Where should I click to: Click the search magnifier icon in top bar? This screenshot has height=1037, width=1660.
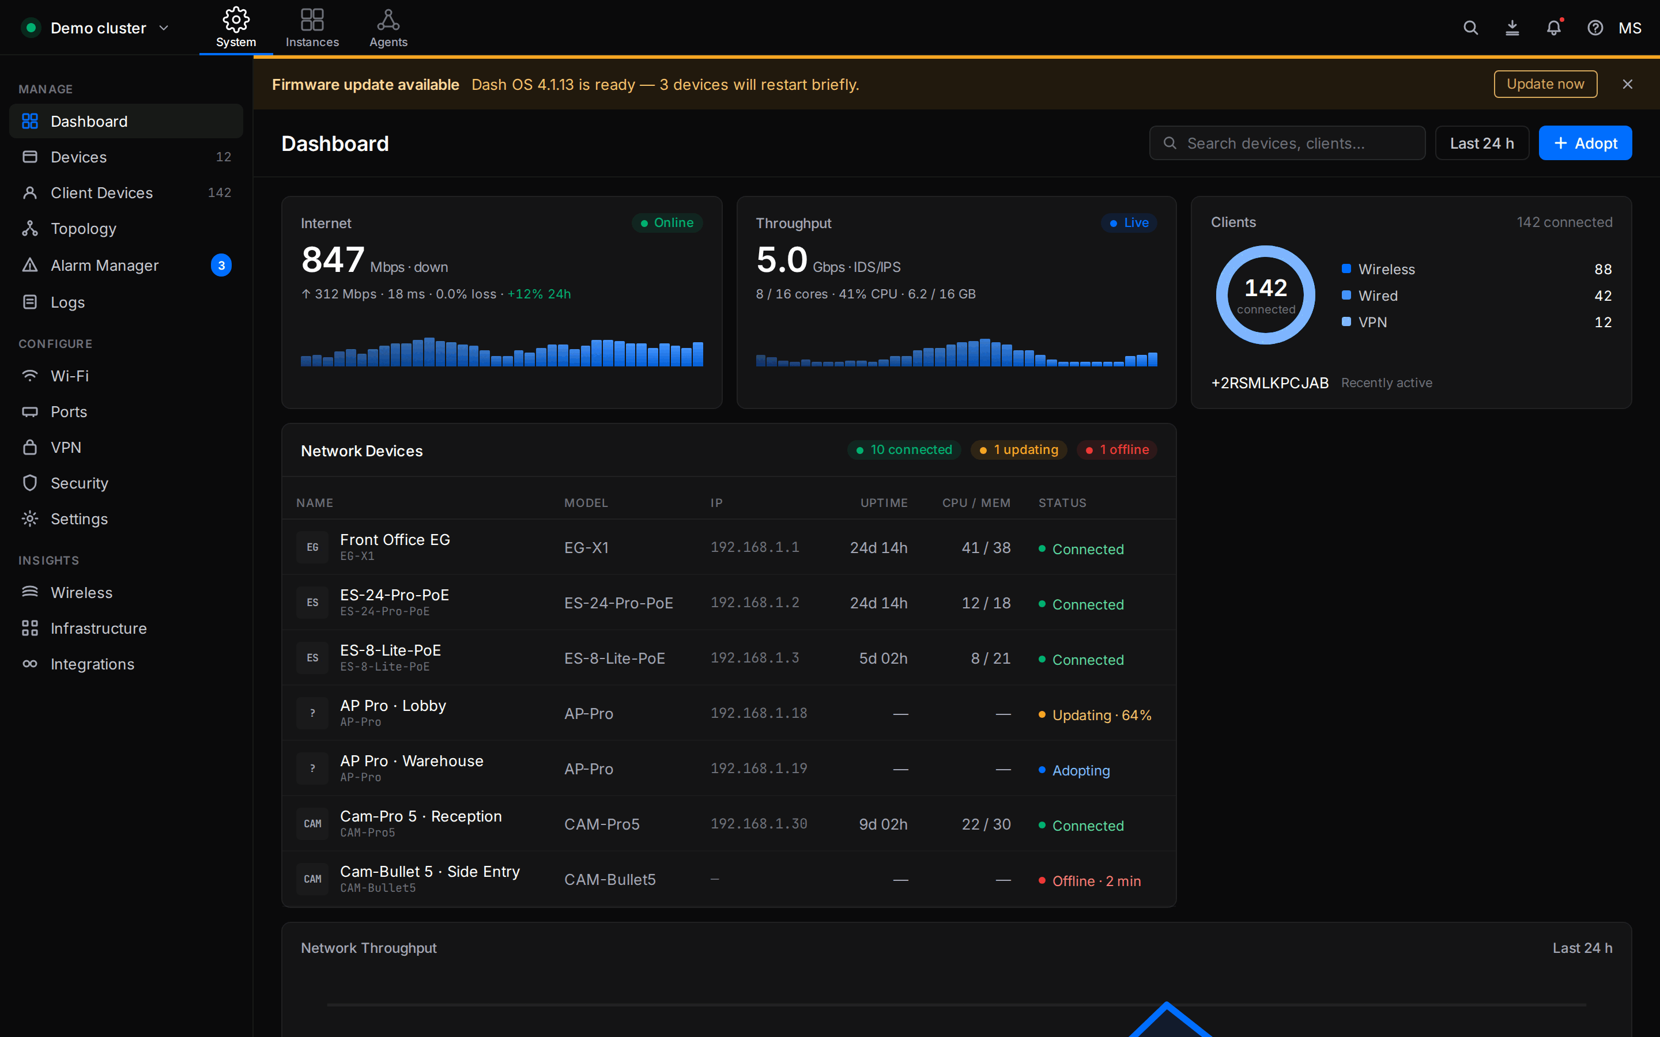tap(1470, 28)
